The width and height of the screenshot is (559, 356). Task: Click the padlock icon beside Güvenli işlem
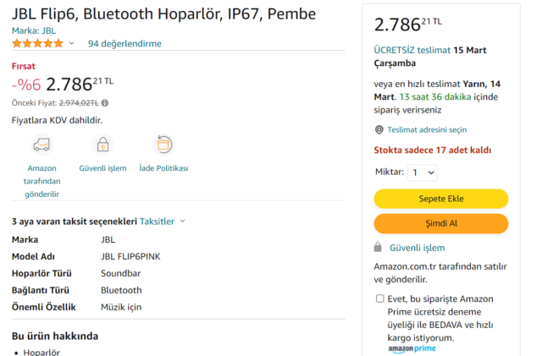point(379,248)
